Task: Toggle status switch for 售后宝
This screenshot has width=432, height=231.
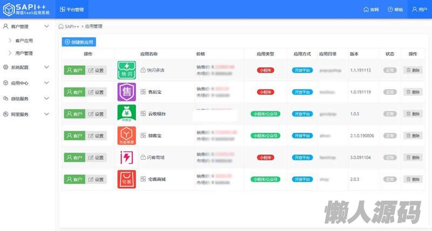Action: (x=390, y=92)
